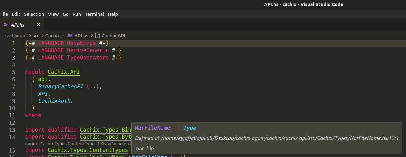Click the import code lens above line 15
Screen dimensions: 406x157
[78, 143]
